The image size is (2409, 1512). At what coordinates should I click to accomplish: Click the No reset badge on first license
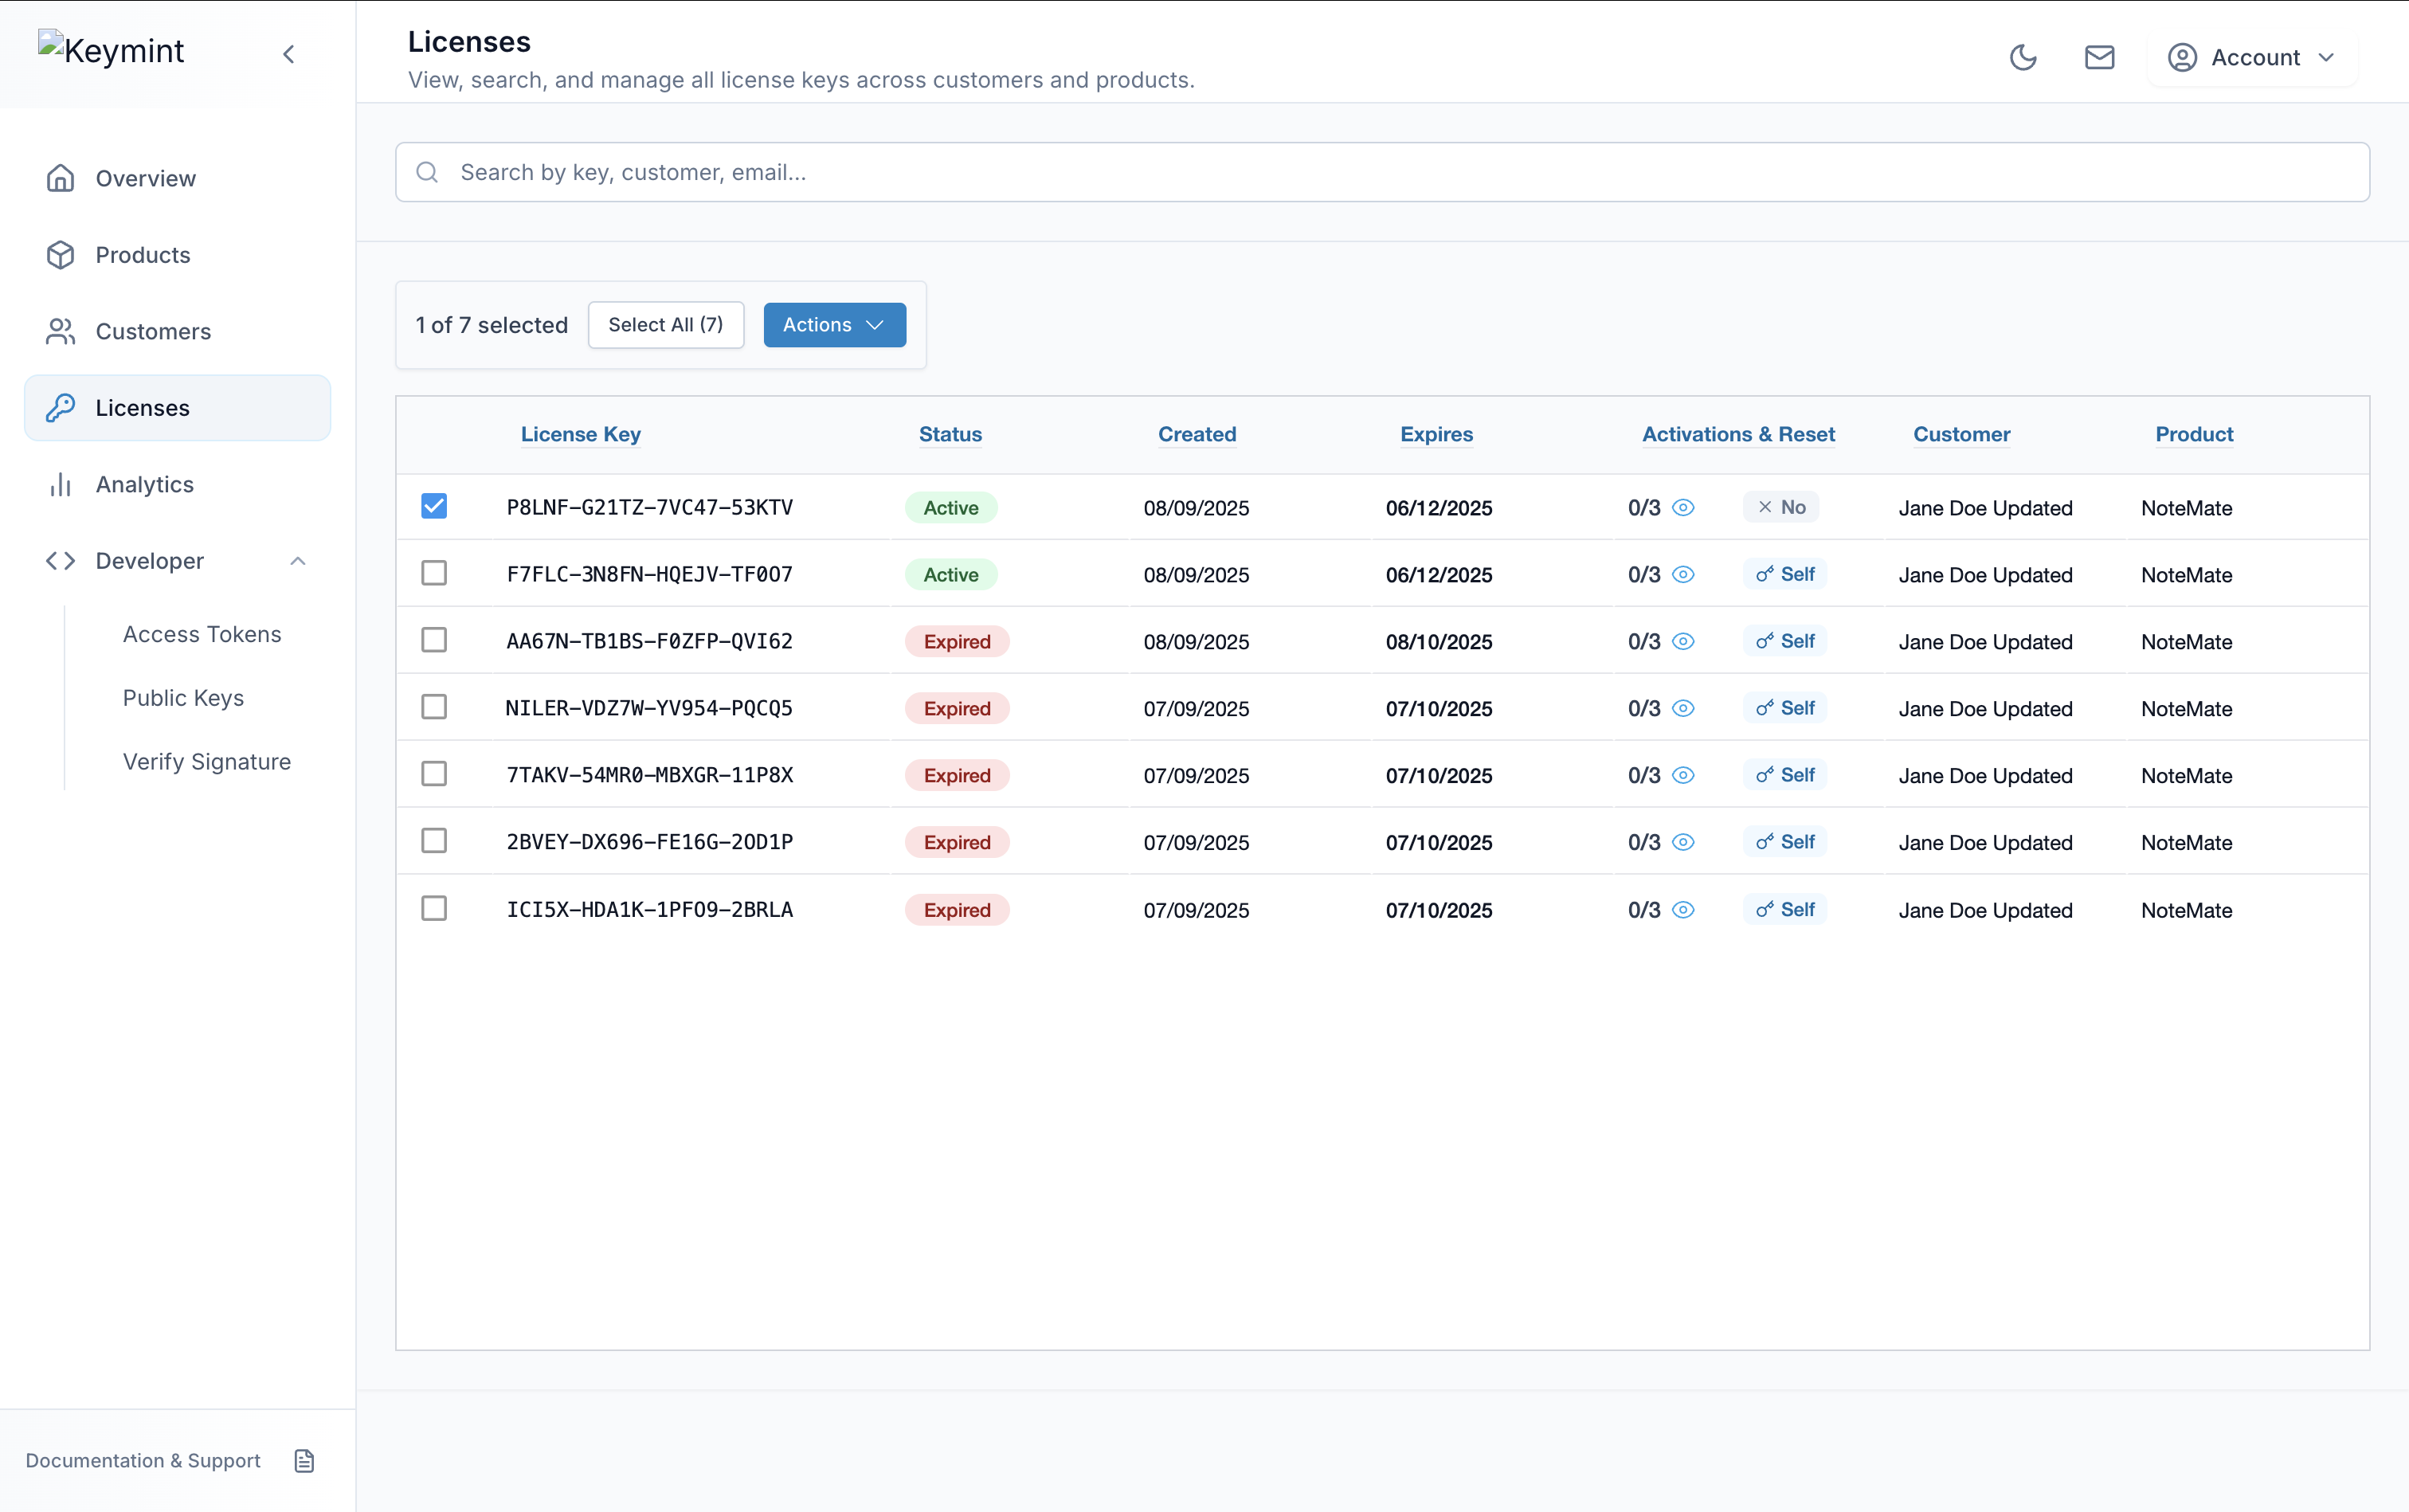click(1781, 507)
